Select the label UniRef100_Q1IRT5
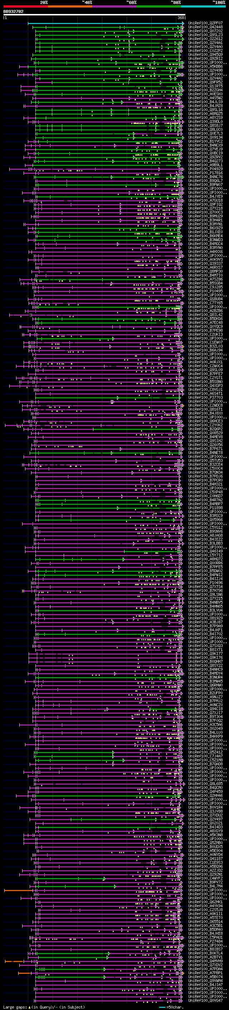Viewport: 229px width, 1010px height. pos(205,86)
